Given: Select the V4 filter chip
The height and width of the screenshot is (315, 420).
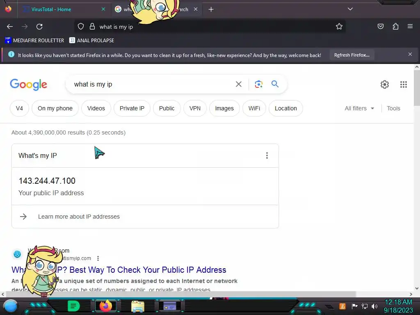Looking at the screenshot, I should point(19,108).
